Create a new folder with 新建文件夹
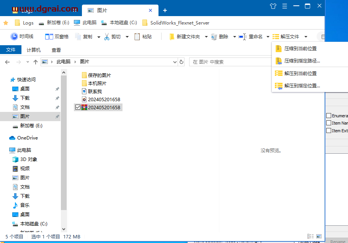This screenshot has height=243, width=348. click(185, 37)
